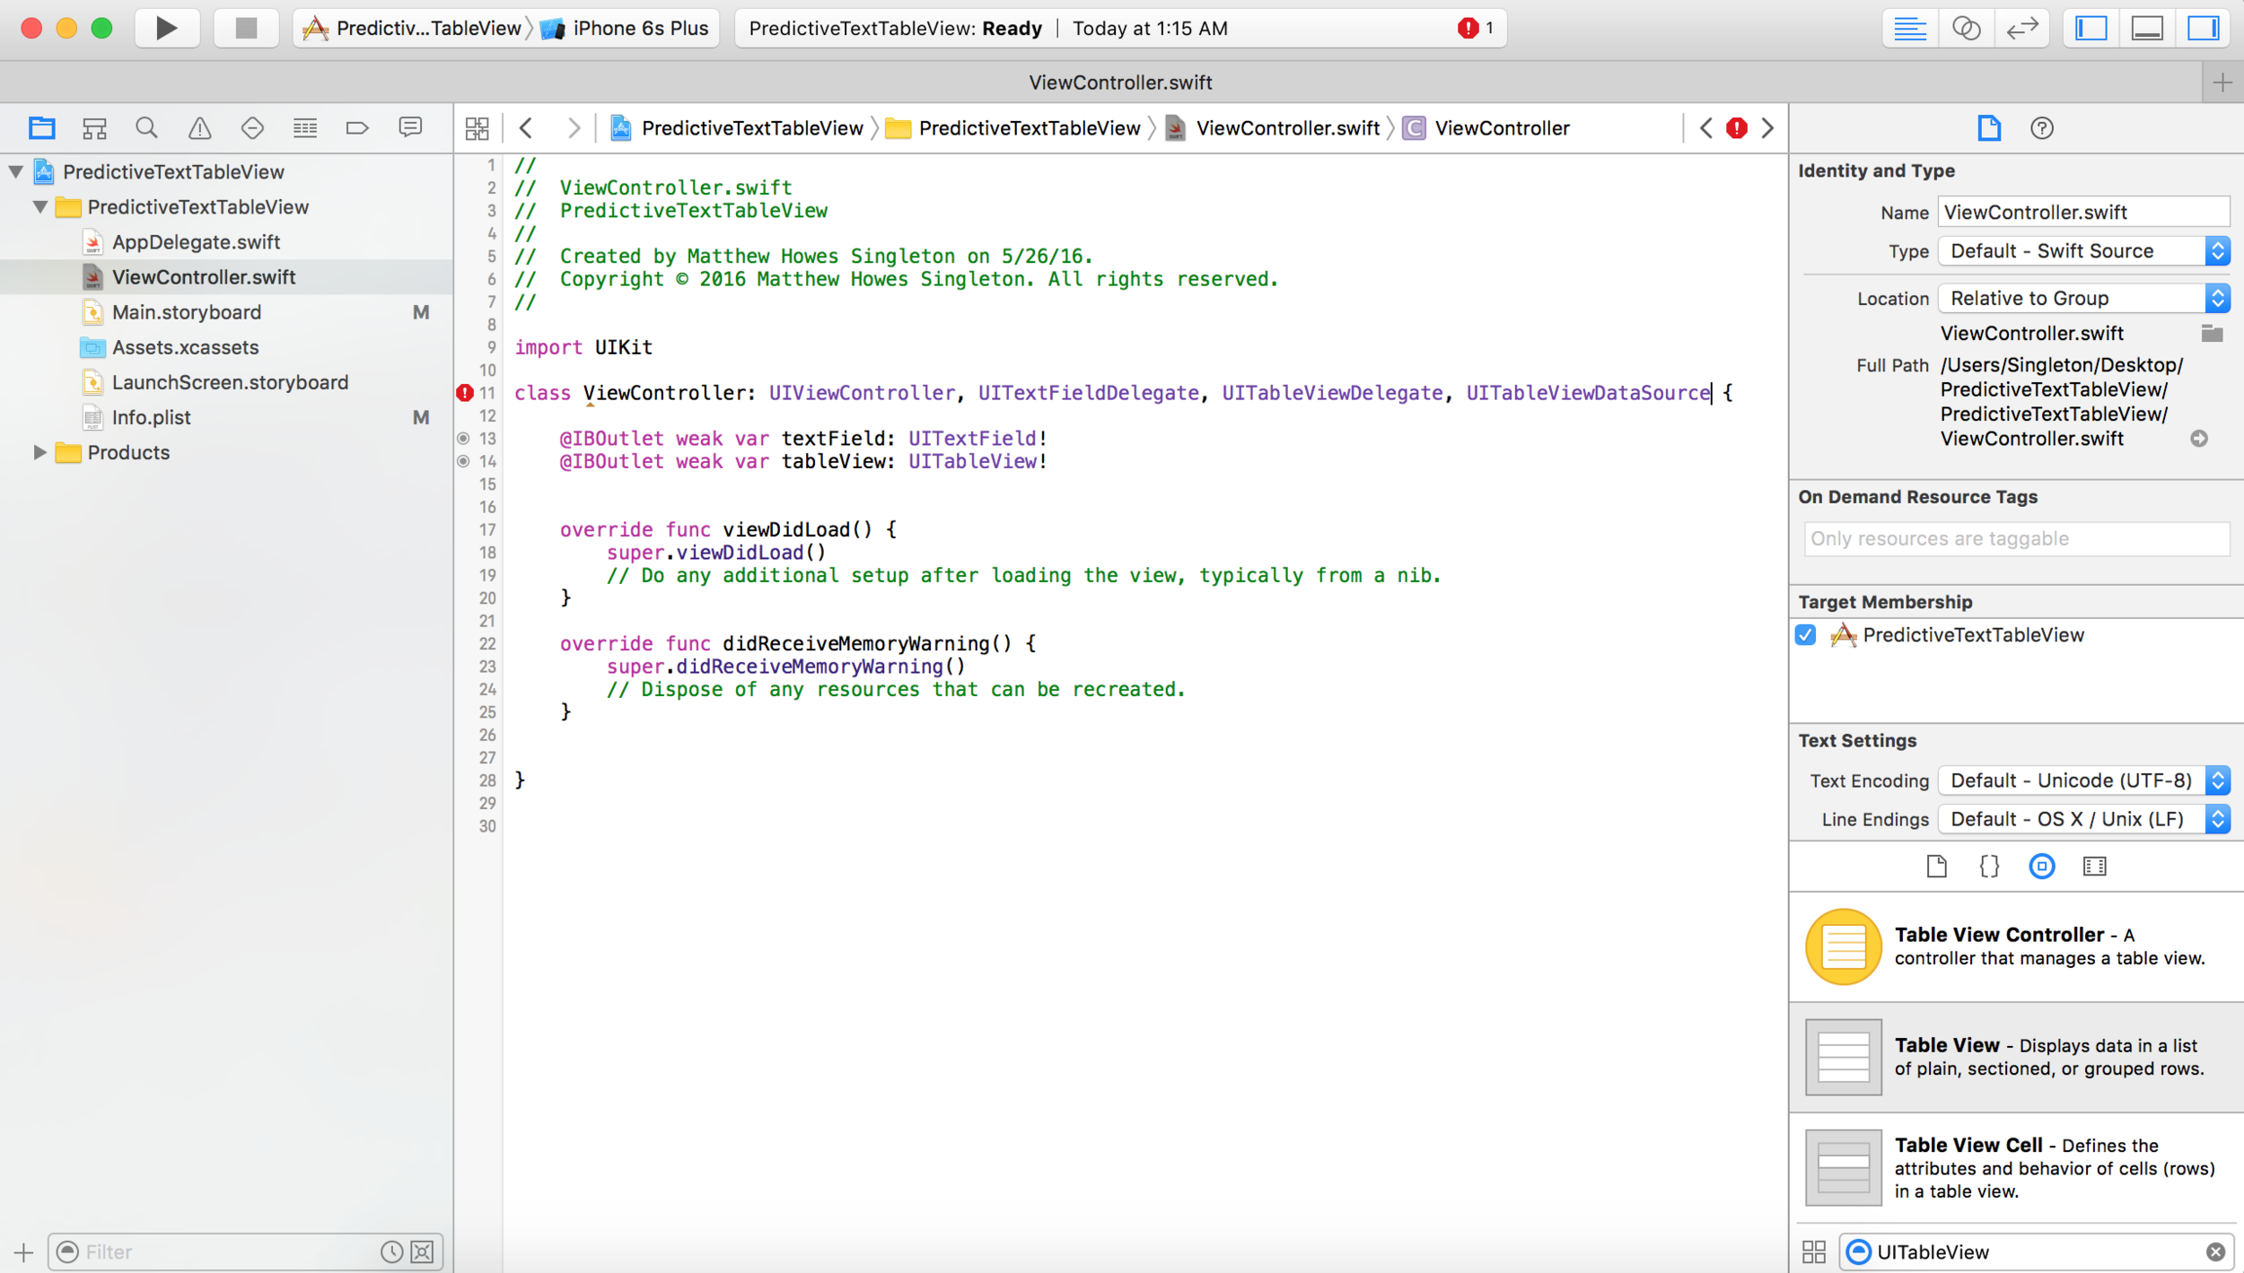
Task: Open the Object library
Action: (x=2042, y=866)
